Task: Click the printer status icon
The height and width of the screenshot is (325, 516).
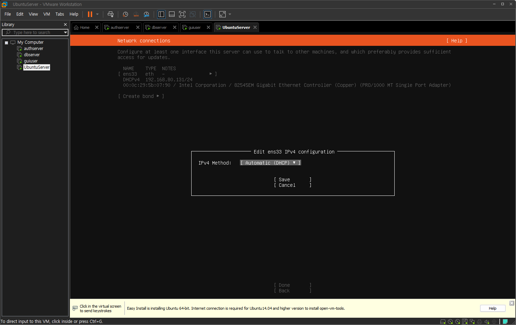Action: (479, 322)
